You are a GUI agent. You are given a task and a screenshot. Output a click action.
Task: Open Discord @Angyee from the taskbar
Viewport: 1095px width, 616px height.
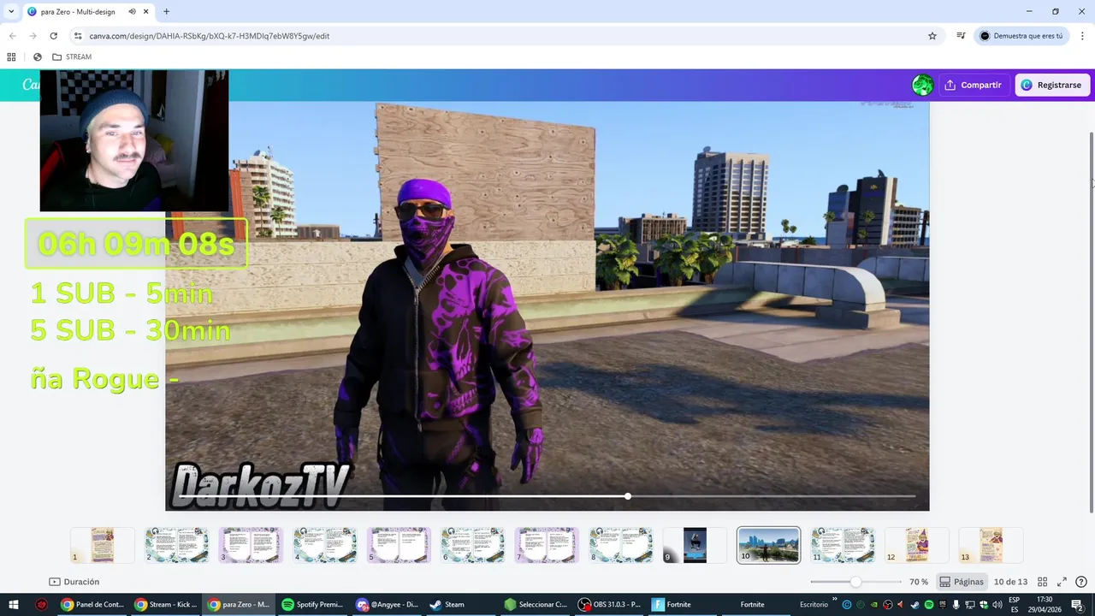(x=388, y=605)
